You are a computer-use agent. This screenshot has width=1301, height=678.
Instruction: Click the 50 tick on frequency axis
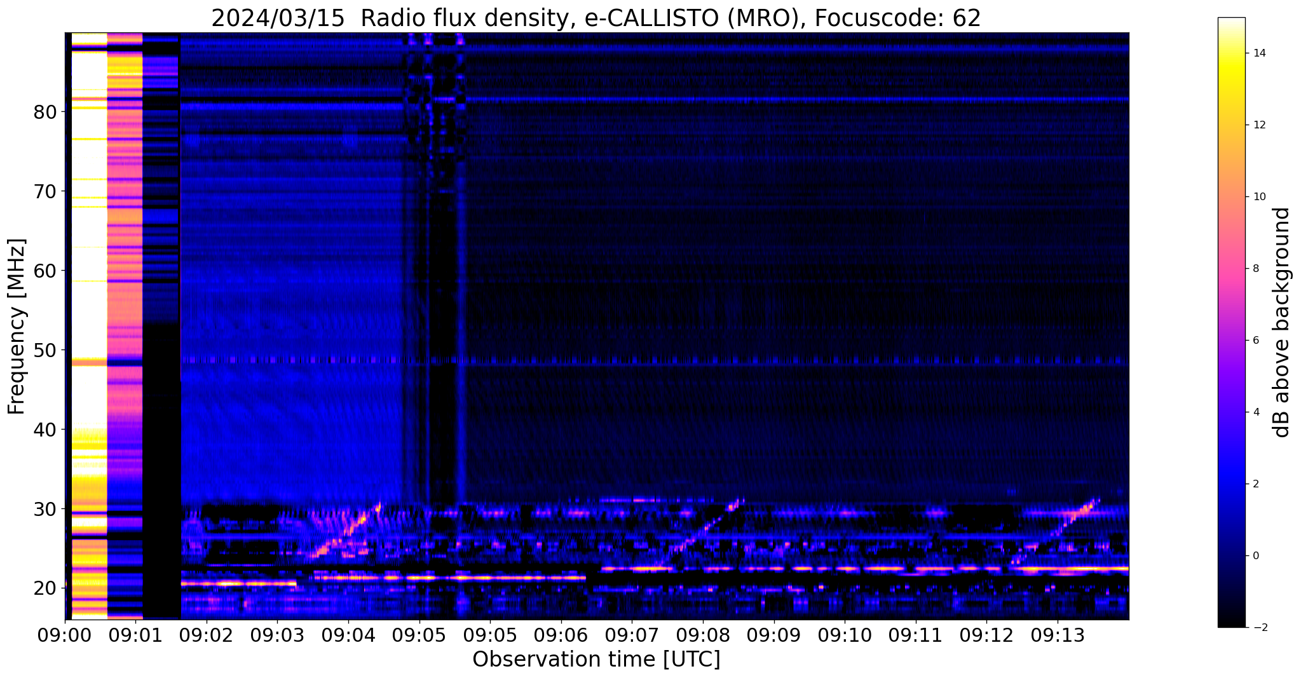coord(44,350)
